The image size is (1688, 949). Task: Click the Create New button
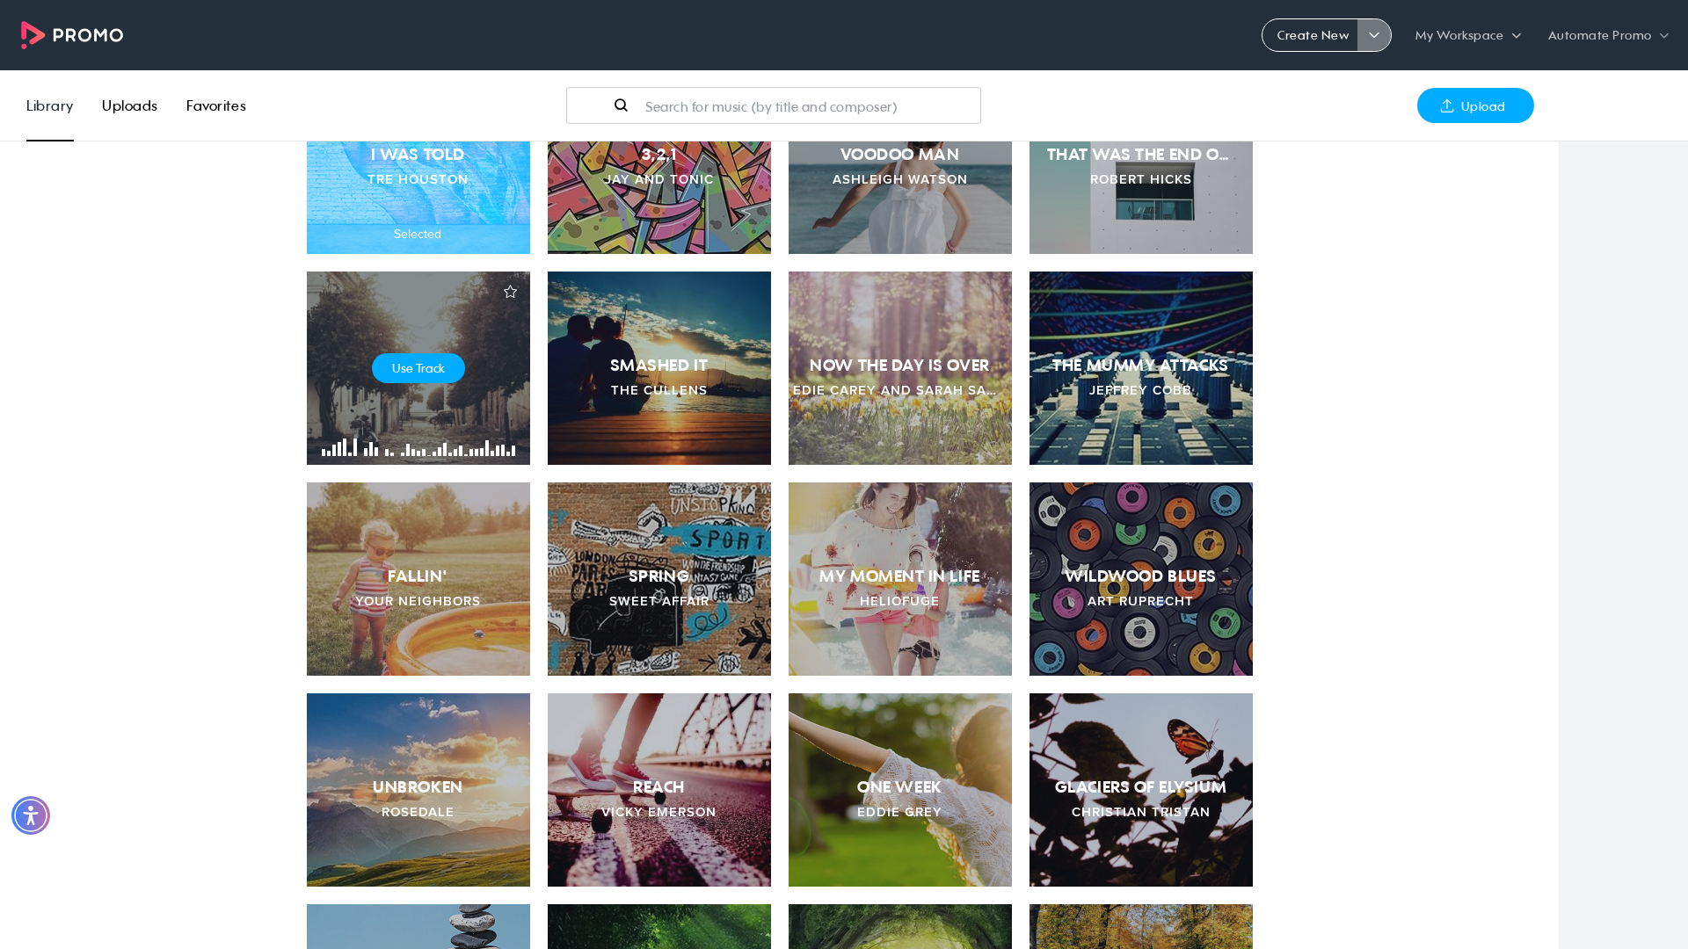point(1311,35)
